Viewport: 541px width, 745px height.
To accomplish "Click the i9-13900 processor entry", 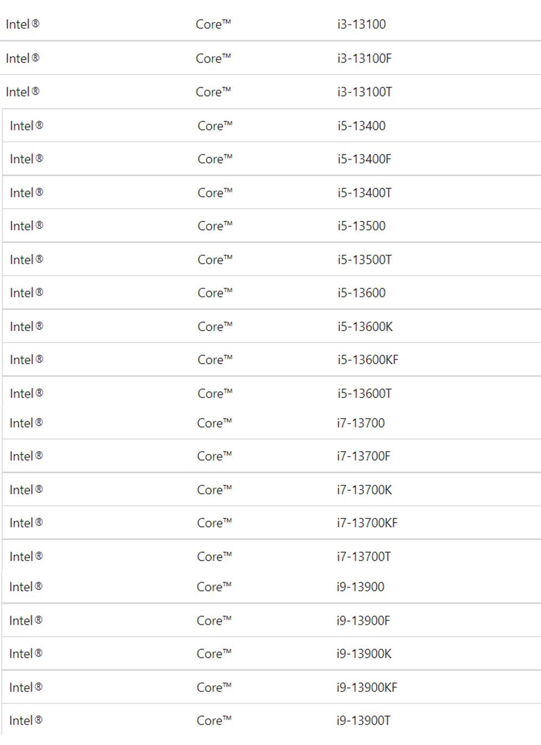I will (360, 587).
